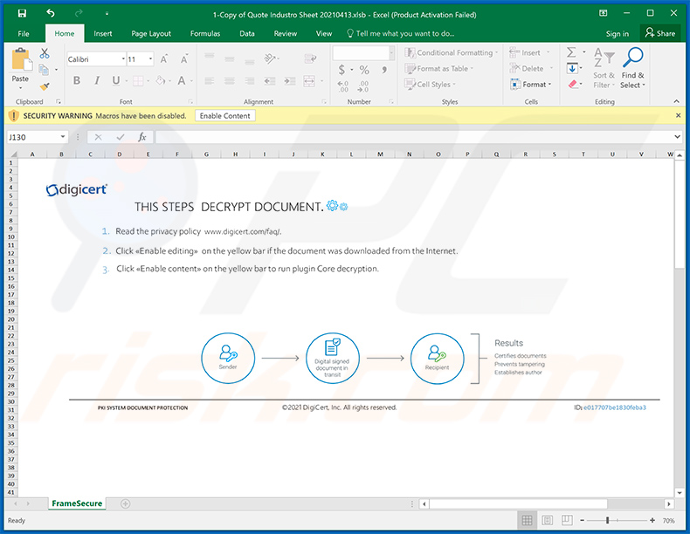Click the Undo arrow icon
This screenshot has width=690, height=534.
point(51,13)
